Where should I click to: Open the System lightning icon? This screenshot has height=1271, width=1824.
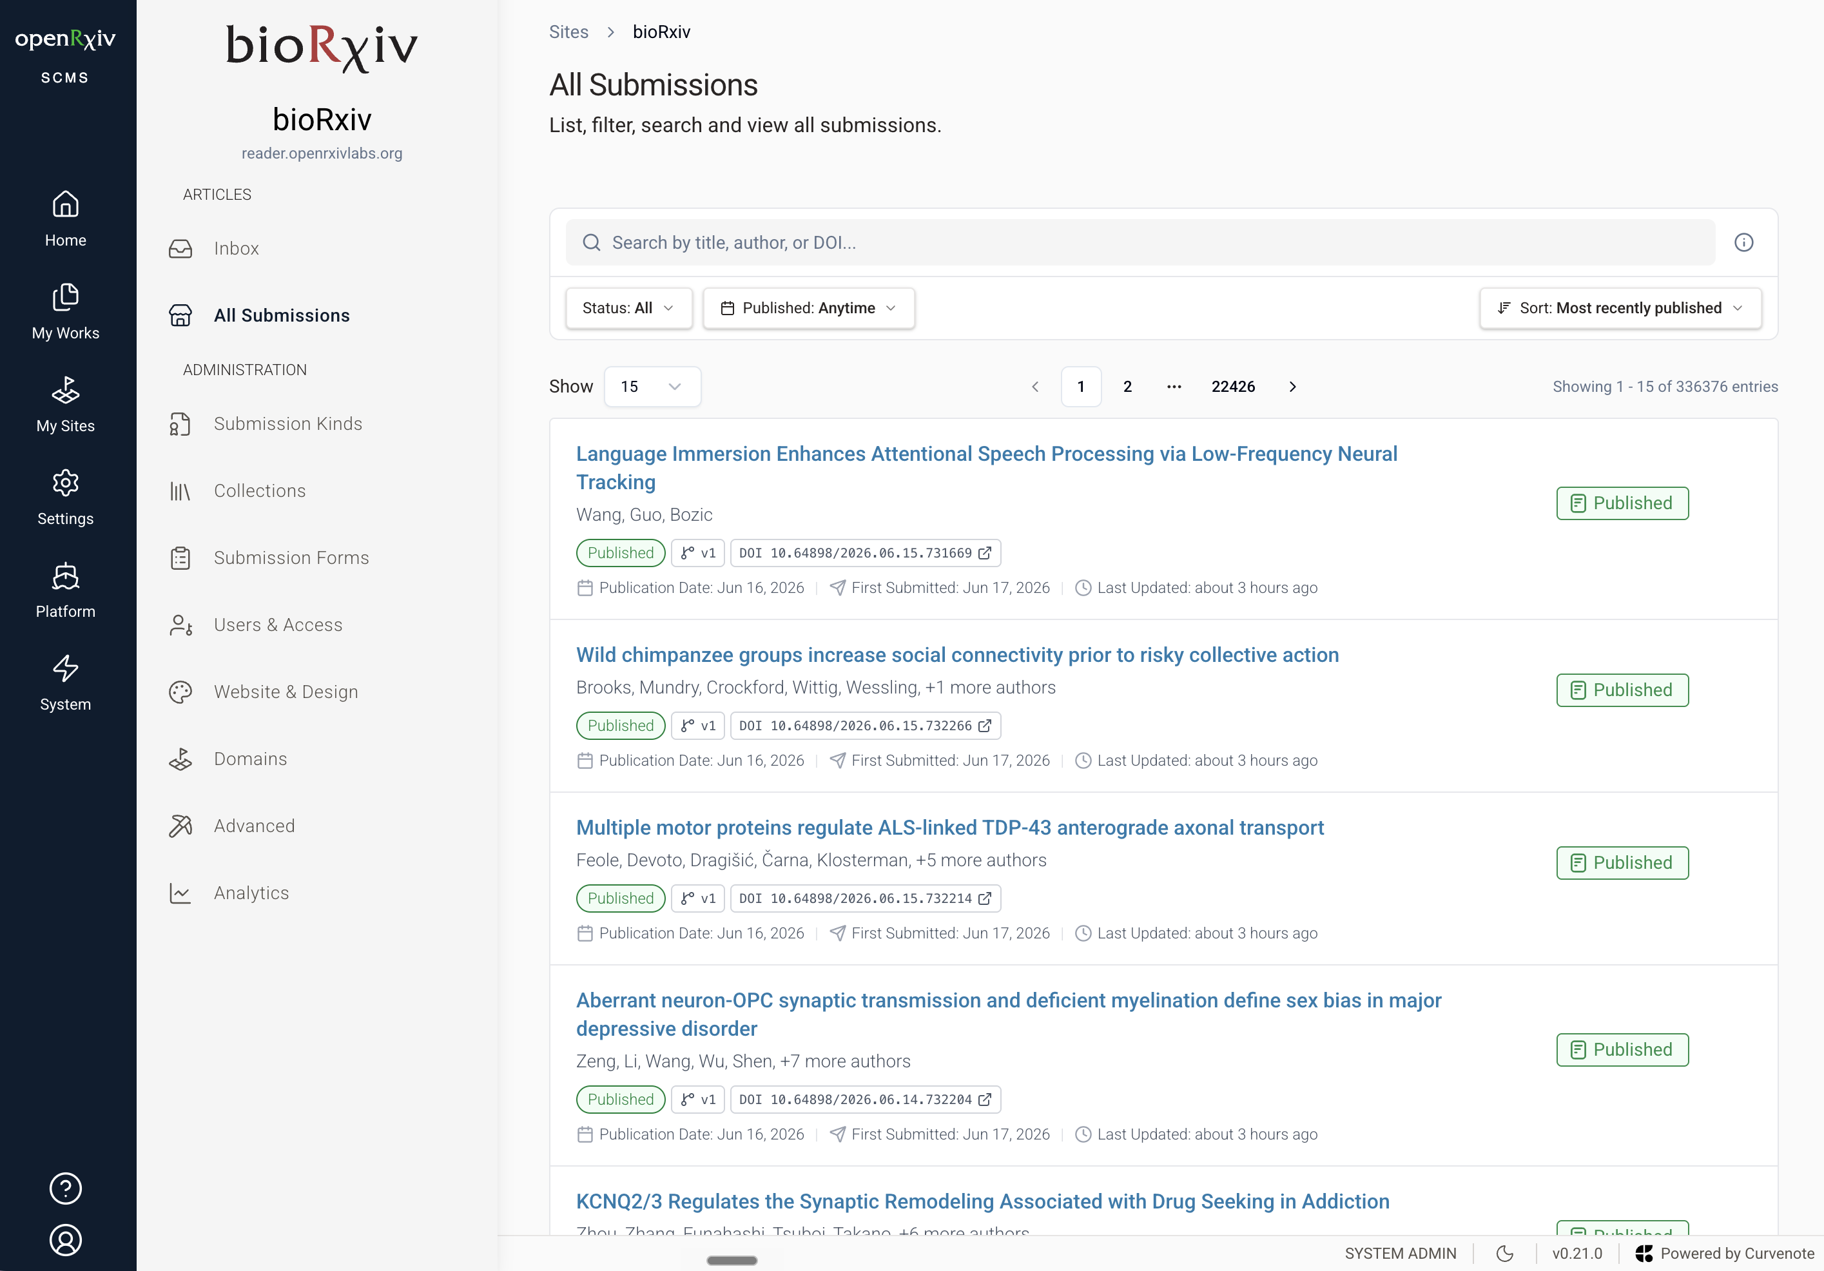[65, 684]
